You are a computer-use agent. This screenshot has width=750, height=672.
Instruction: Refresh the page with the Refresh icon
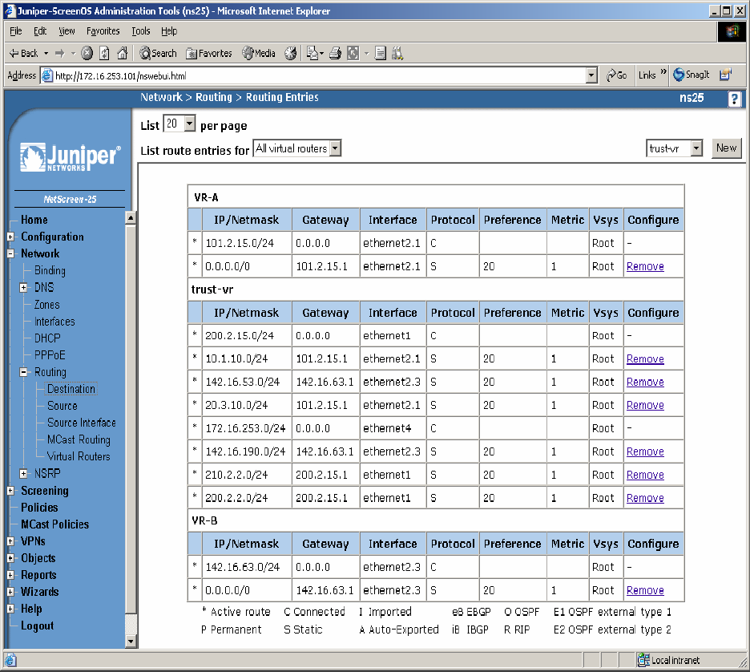pos(104,53)
